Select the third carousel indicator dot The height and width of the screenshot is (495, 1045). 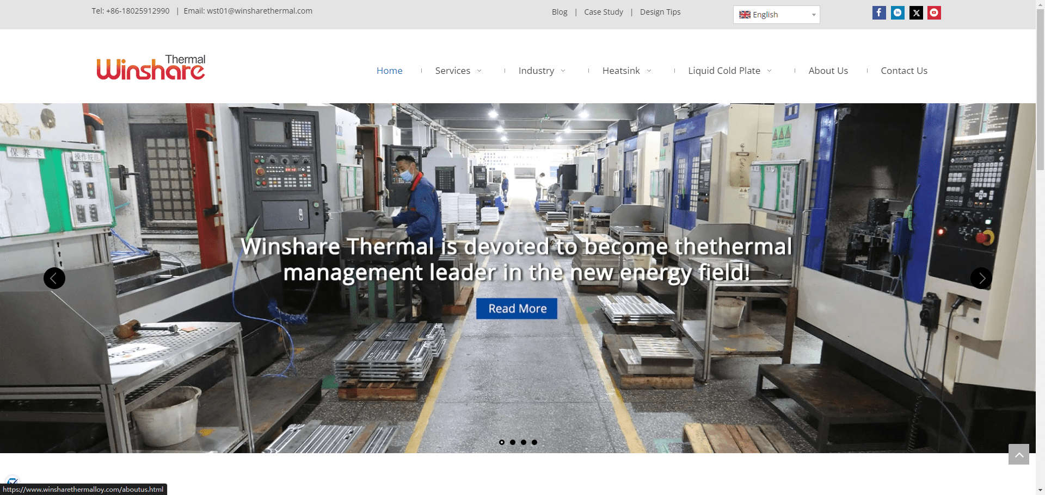coord(523,442)
